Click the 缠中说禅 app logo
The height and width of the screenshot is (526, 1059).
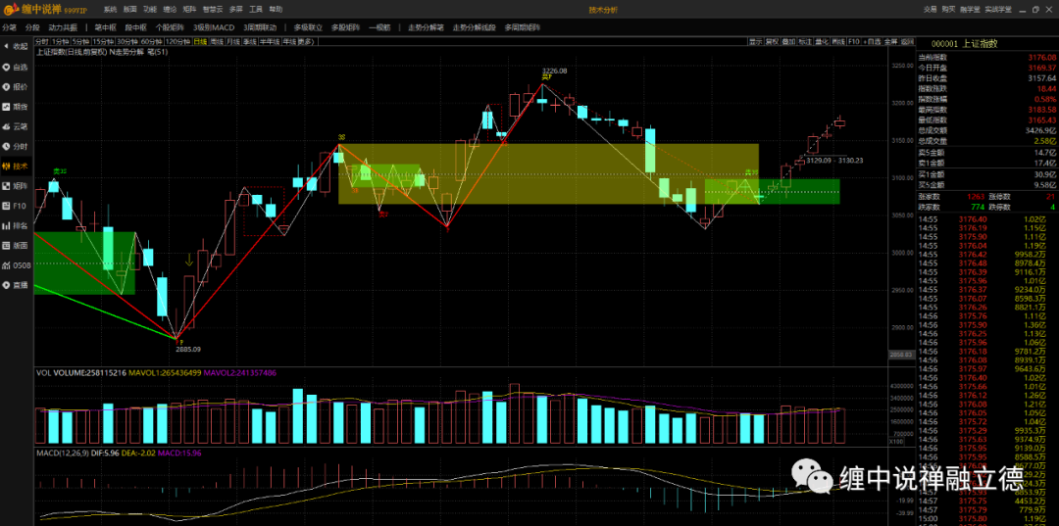coord(46,10)
